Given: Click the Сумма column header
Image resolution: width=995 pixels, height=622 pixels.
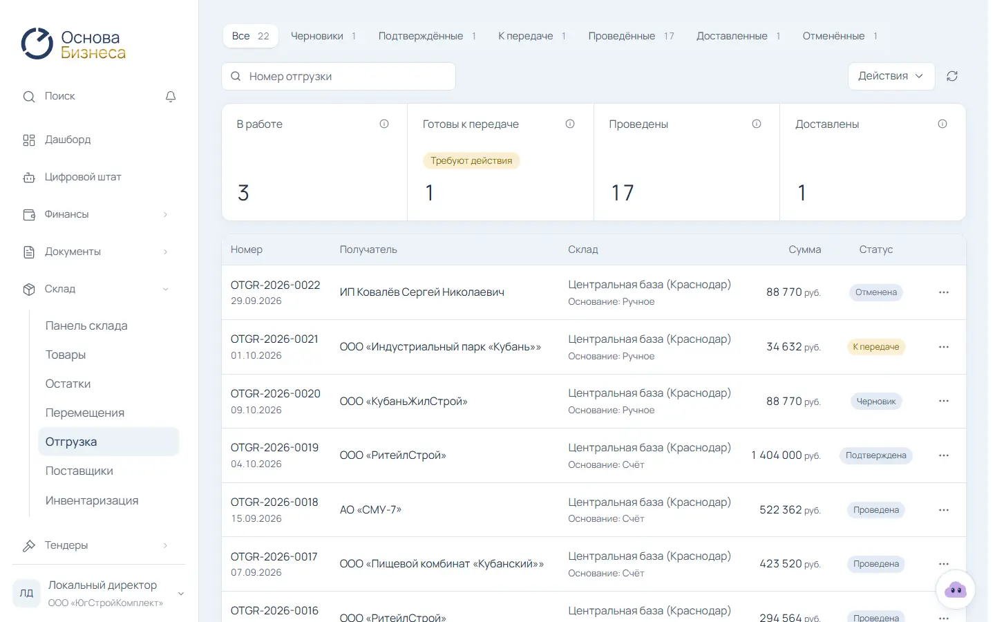Looking at the screenshot, I should [x=805, y=249].
